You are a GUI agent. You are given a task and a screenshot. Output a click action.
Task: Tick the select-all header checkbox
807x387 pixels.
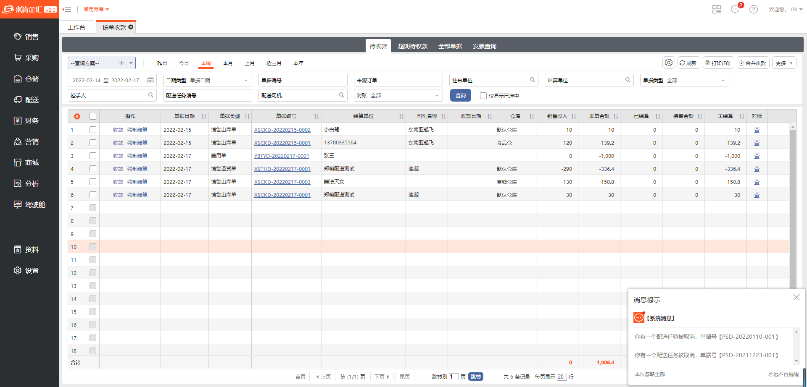tap(93, 116)
